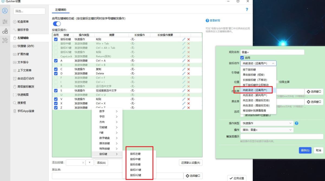The width and height of the screenshot is (325, 181).
Task: Click the help icon beside 操作类型 dropdown
Action: (297, 123)
